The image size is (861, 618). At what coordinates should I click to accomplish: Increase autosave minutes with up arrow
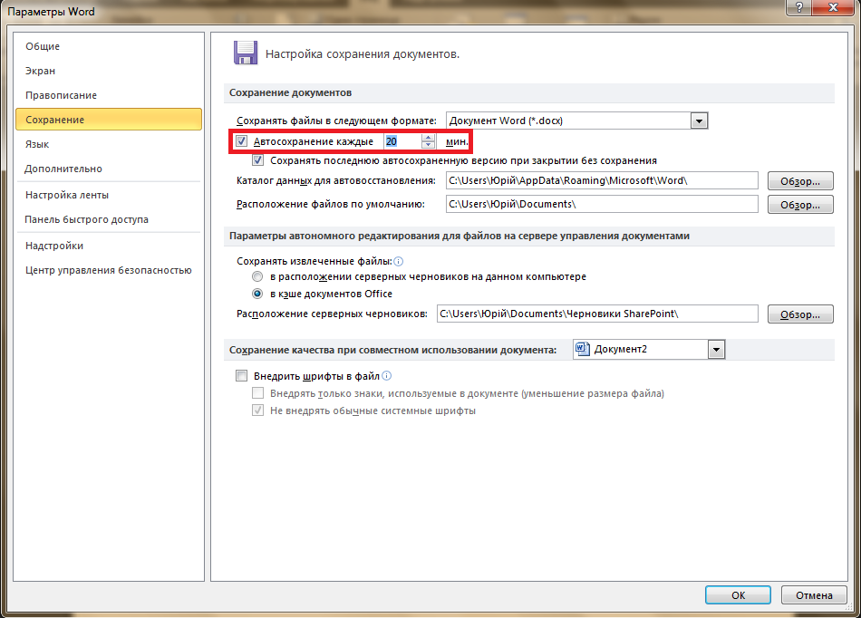click(429, 137)
